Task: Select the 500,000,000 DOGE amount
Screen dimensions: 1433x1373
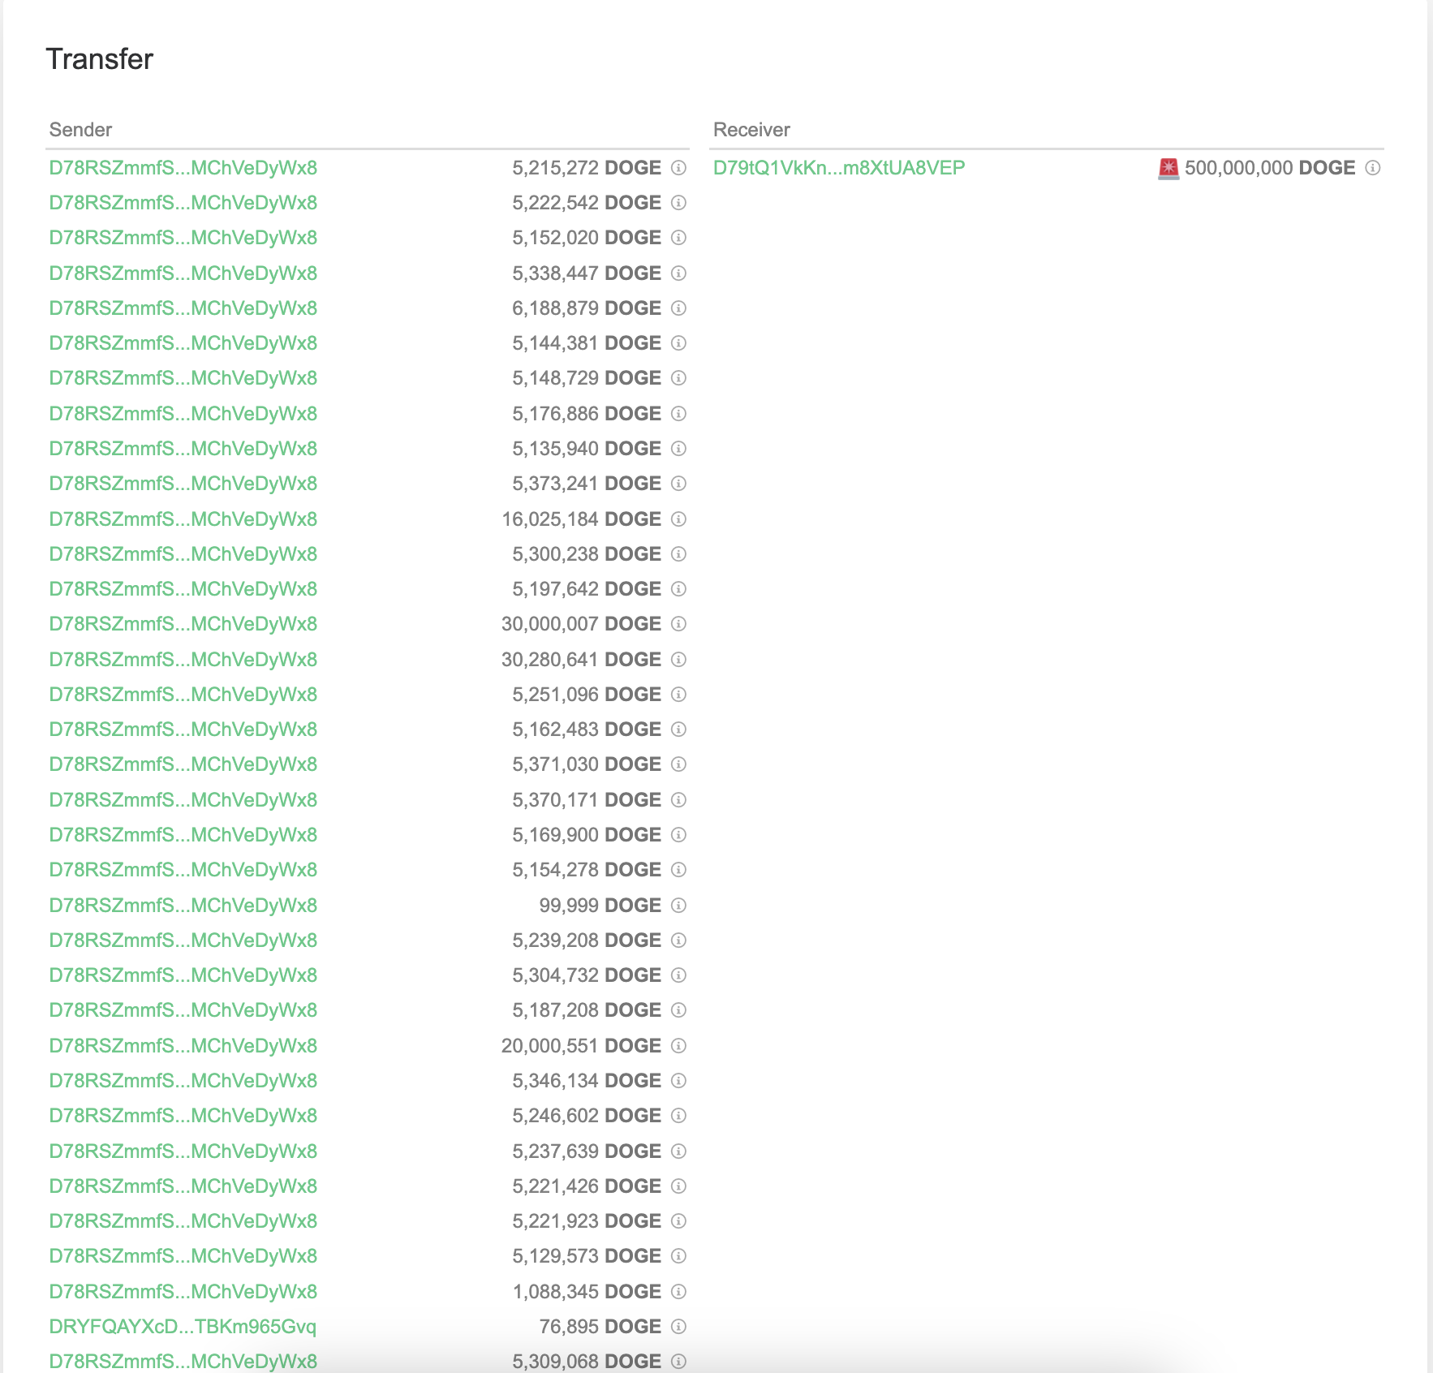Action: pyautogui.click(x=1270, y=168)
